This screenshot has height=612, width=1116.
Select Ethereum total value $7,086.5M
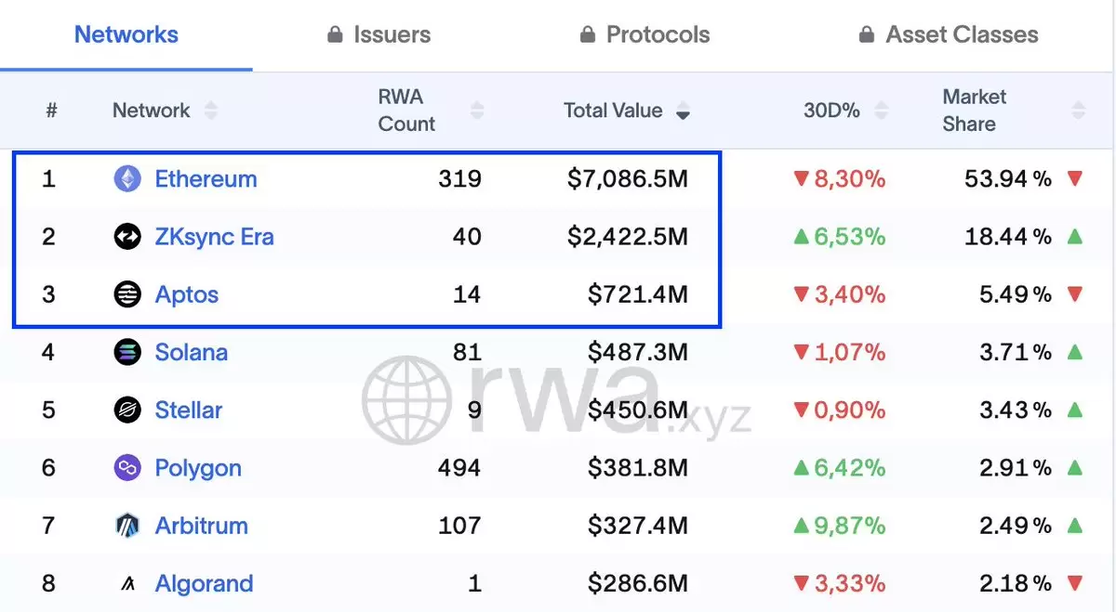628,178
